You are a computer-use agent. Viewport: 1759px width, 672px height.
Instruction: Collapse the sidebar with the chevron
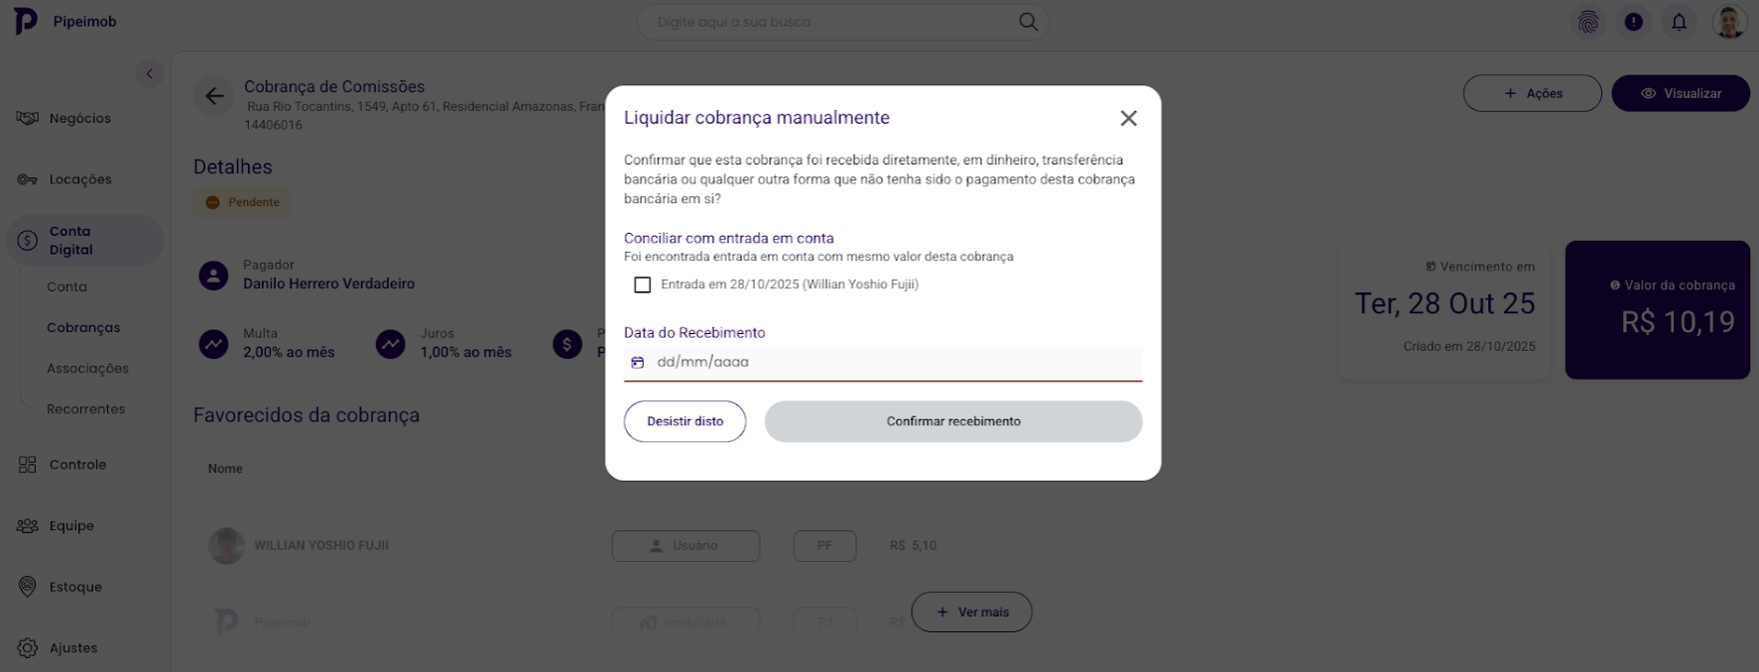pyautogui.click(x=149, y=73)
